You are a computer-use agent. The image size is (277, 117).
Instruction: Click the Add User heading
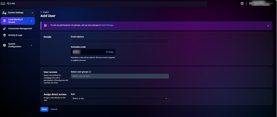48,16
